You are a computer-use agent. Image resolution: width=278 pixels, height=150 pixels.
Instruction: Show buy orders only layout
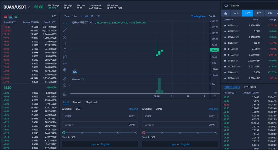point(16,16)
